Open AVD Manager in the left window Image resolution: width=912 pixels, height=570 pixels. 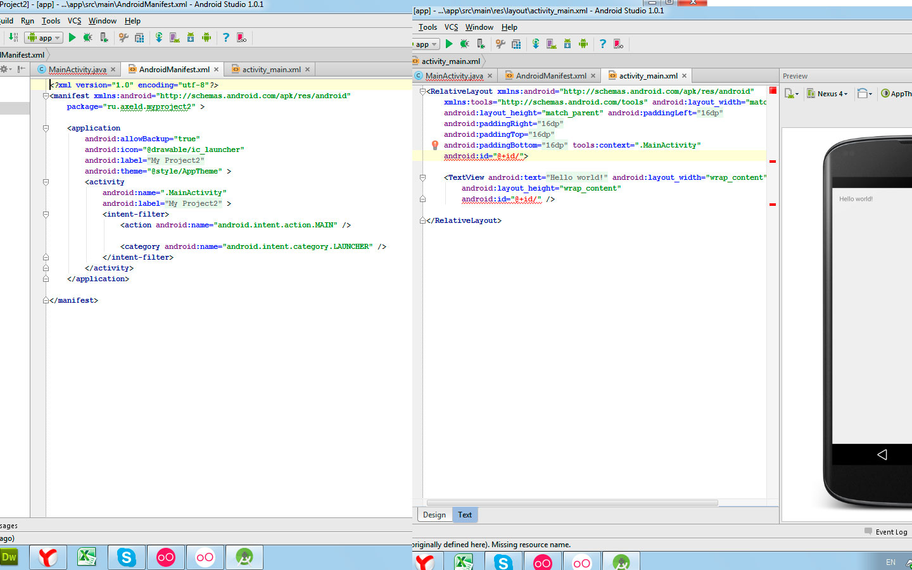coord(175,38)
